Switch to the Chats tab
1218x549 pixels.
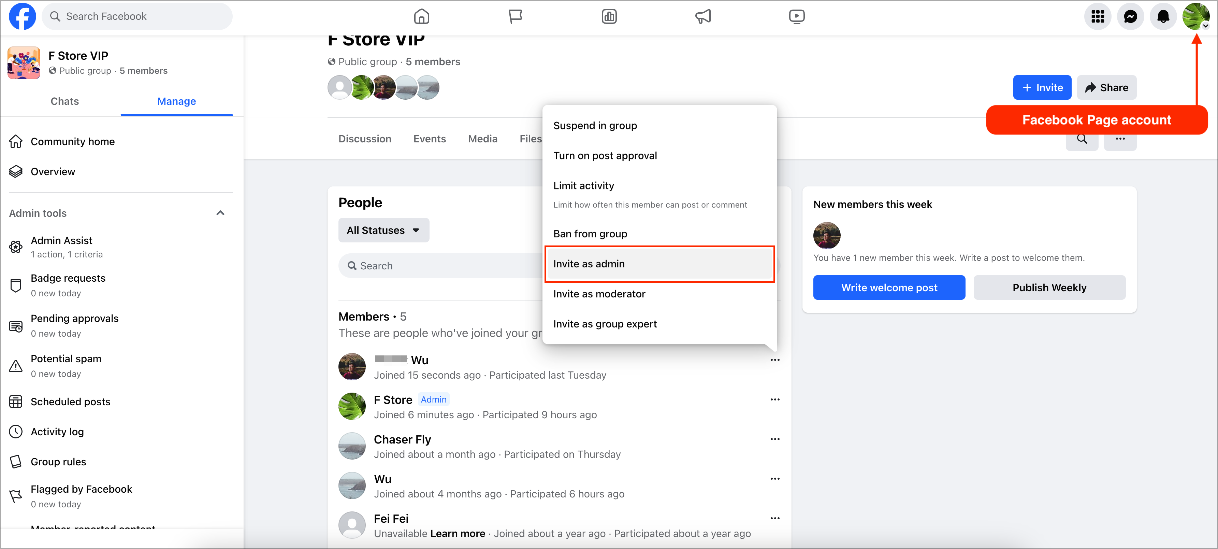[x=65, y=101]
